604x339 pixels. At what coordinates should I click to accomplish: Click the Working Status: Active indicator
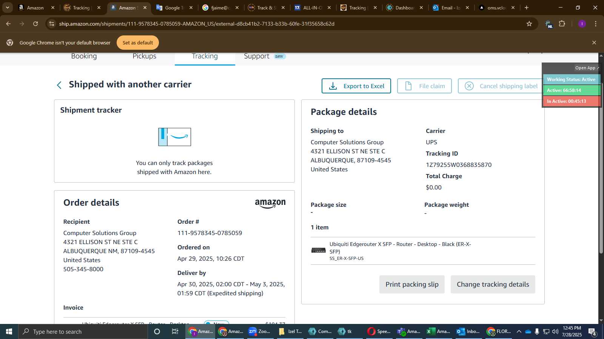[571, 79]
